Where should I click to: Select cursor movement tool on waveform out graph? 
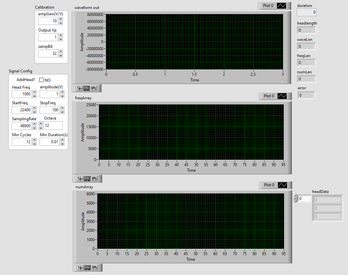point(80,88)
